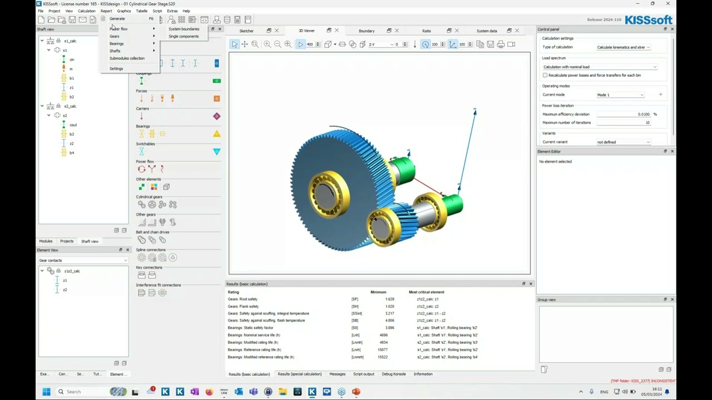Click the red carrier arrow icon under Carriers

click(141, 116)
